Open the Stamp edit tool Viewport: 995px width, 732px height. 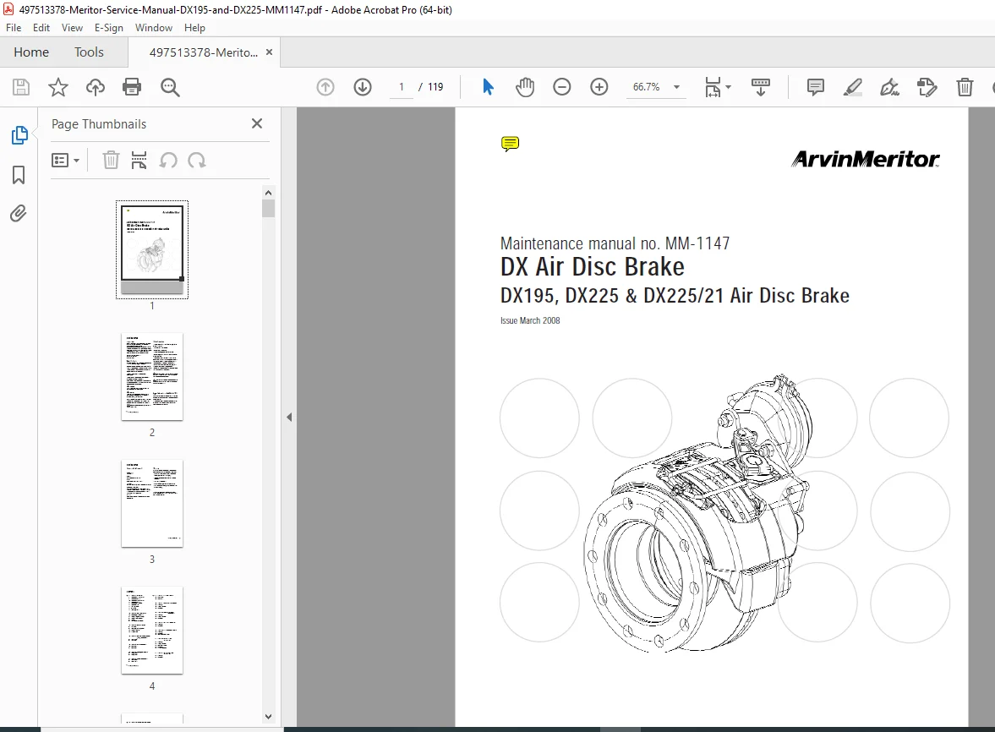pos(927,87)
